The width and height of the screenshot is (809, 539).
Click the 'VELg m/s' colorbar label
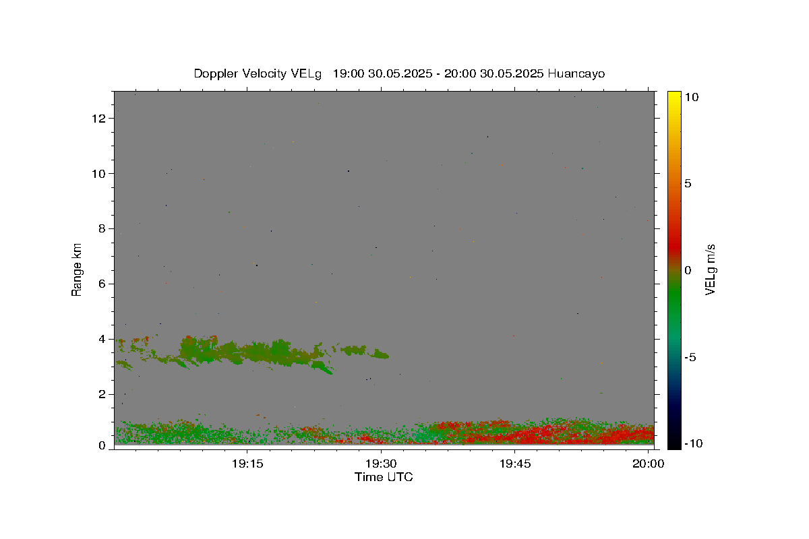(x=709, y=269)
